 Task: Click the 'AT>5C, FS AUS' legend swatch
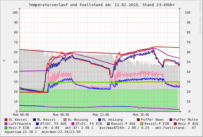pos(38,124)
